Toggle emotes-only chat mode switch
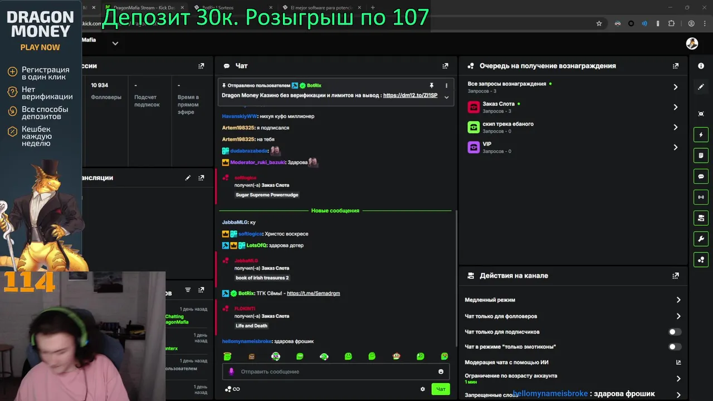 675,346
